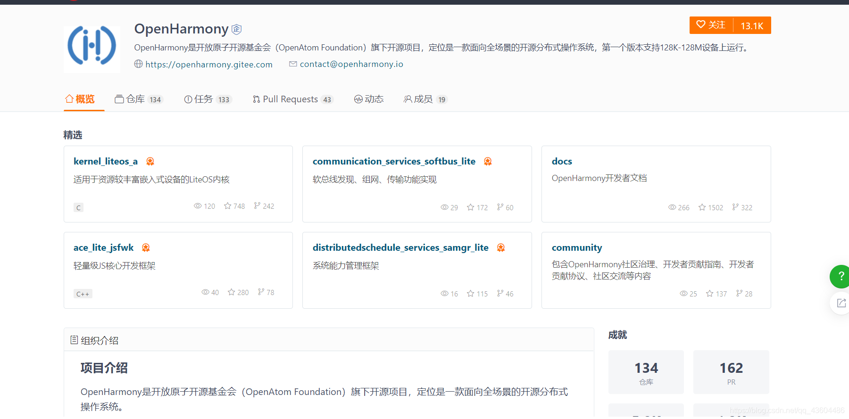Click the badge next to communication_services_softbus_lite
The image size is (849, 419).
pos(488,161)
